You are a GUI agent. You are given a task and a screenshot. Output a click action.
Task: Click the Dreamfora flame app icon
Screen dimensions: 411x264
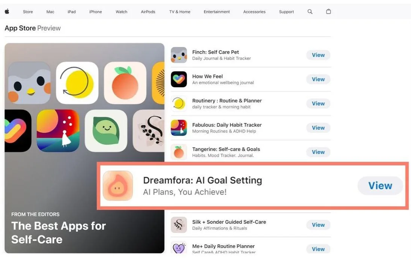118,186
